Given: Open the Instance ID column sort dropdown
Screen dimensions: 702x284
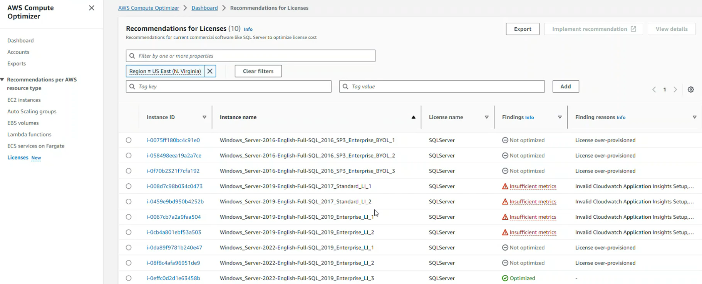Looking at the screenshot, I should tap(204, 117).
